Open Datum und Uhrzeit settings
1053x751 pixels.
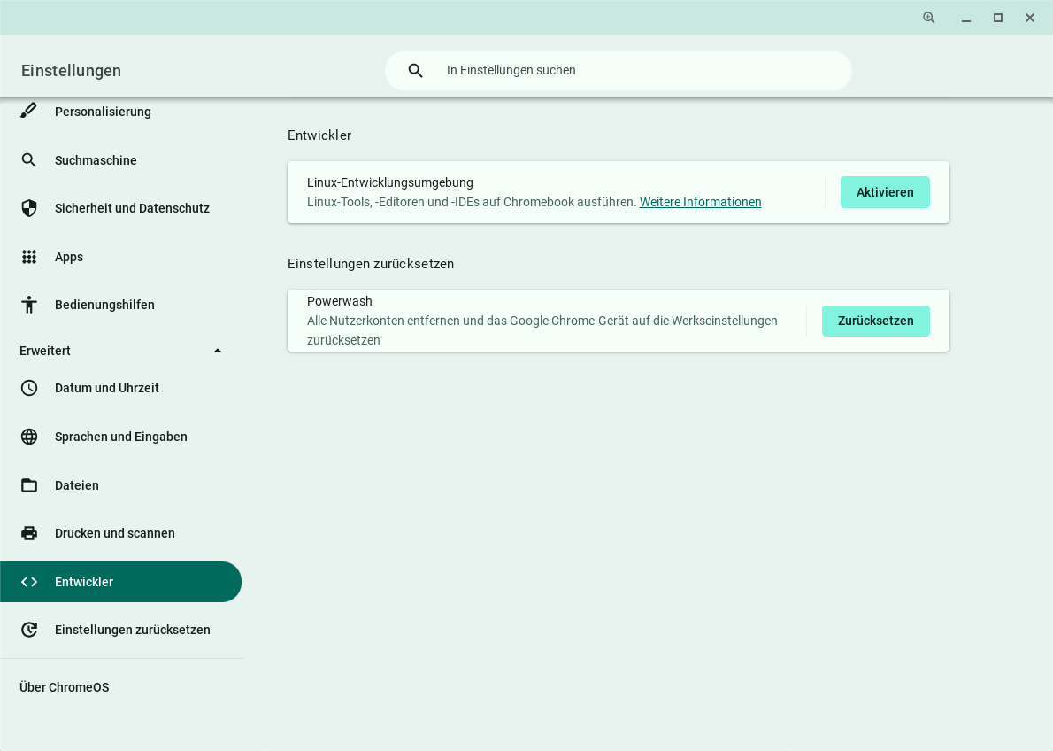tap(121, 388)
